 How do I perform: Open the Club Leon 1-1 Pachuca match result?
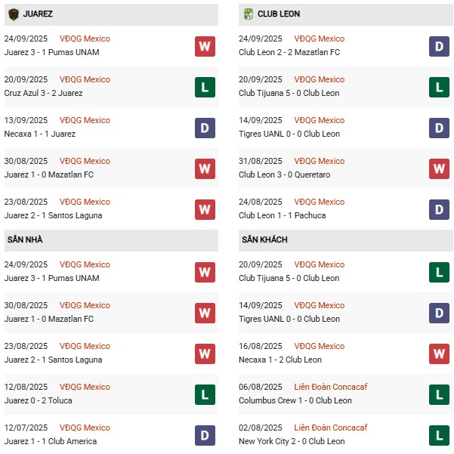pos(282,215)
